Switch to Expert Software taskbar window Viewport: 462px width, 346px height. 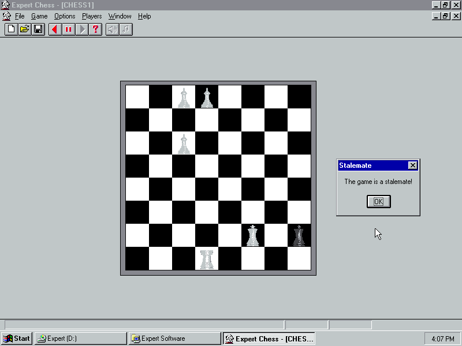tap(175, 339)
